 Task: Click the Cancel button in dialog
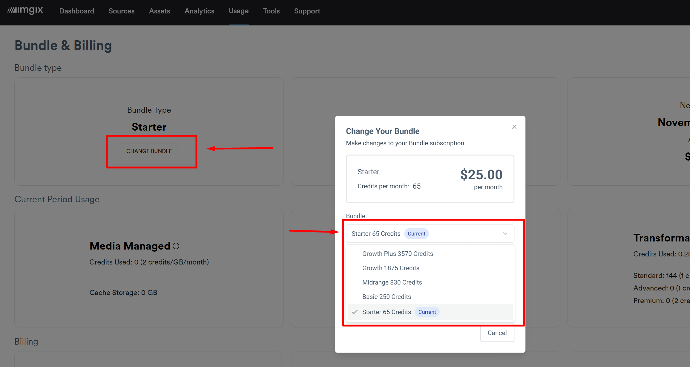497,333
